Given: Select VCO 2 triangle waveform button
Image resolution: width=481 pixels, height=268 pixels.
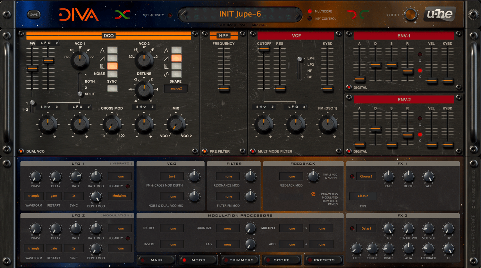Looking at the screenshot, I should tap(176, 50).
